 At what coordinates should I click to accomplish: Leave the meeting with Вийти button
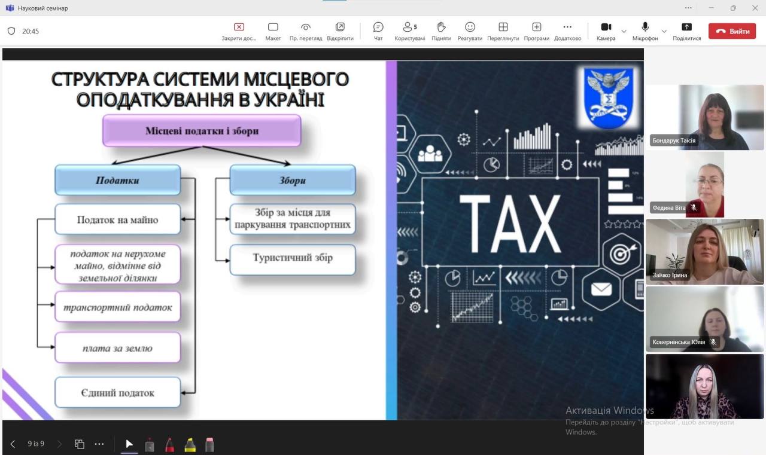coord(733,31)
